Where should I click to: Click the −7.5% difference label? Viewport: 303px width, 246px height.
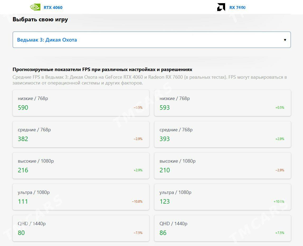tap(138, 233)
